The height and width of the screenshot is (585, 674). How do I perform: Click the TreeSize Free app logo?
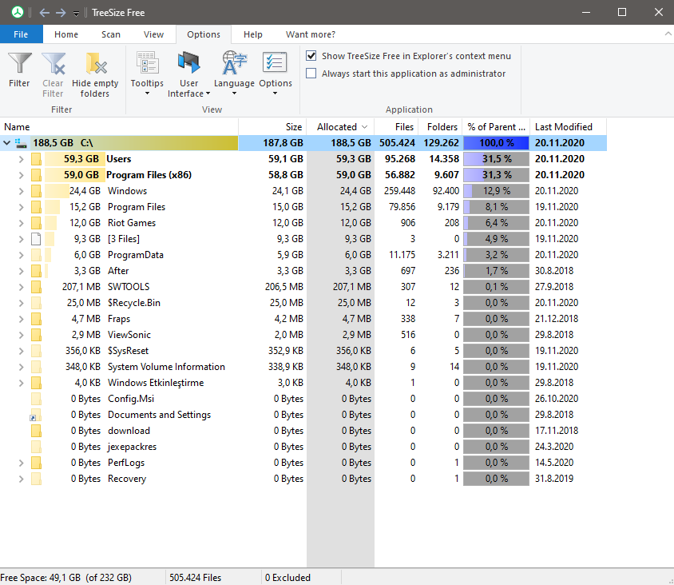click(x=18, y=13)
